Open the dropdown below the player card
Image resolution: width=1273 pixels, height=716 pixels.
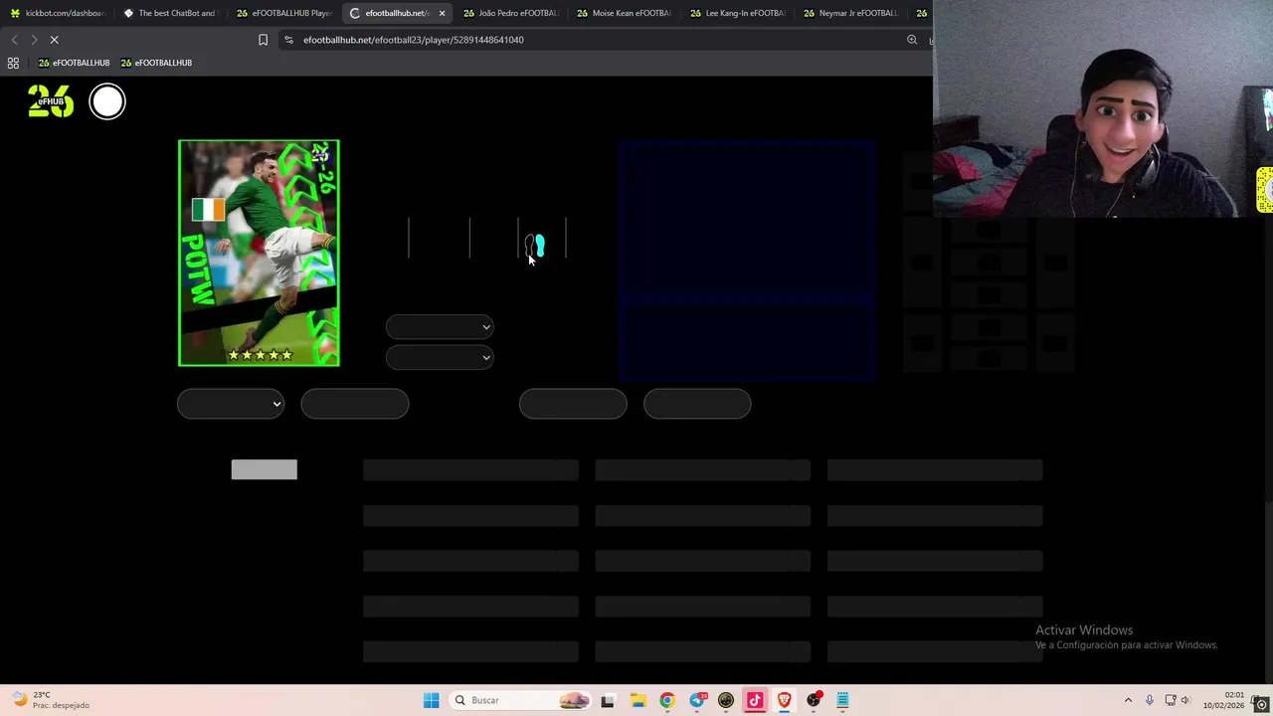(x=231, y=404)
